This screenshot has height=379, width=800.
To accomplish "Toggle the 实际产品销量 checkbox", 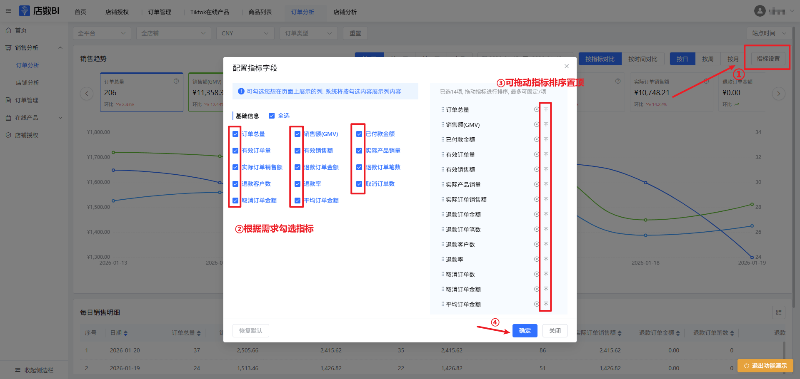I will click(x=359, y=151).
